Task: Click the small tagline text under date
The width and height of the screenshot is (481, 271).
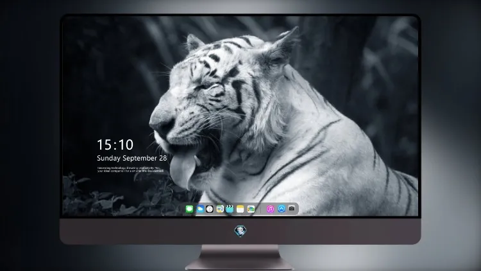Action: (130, 170)
